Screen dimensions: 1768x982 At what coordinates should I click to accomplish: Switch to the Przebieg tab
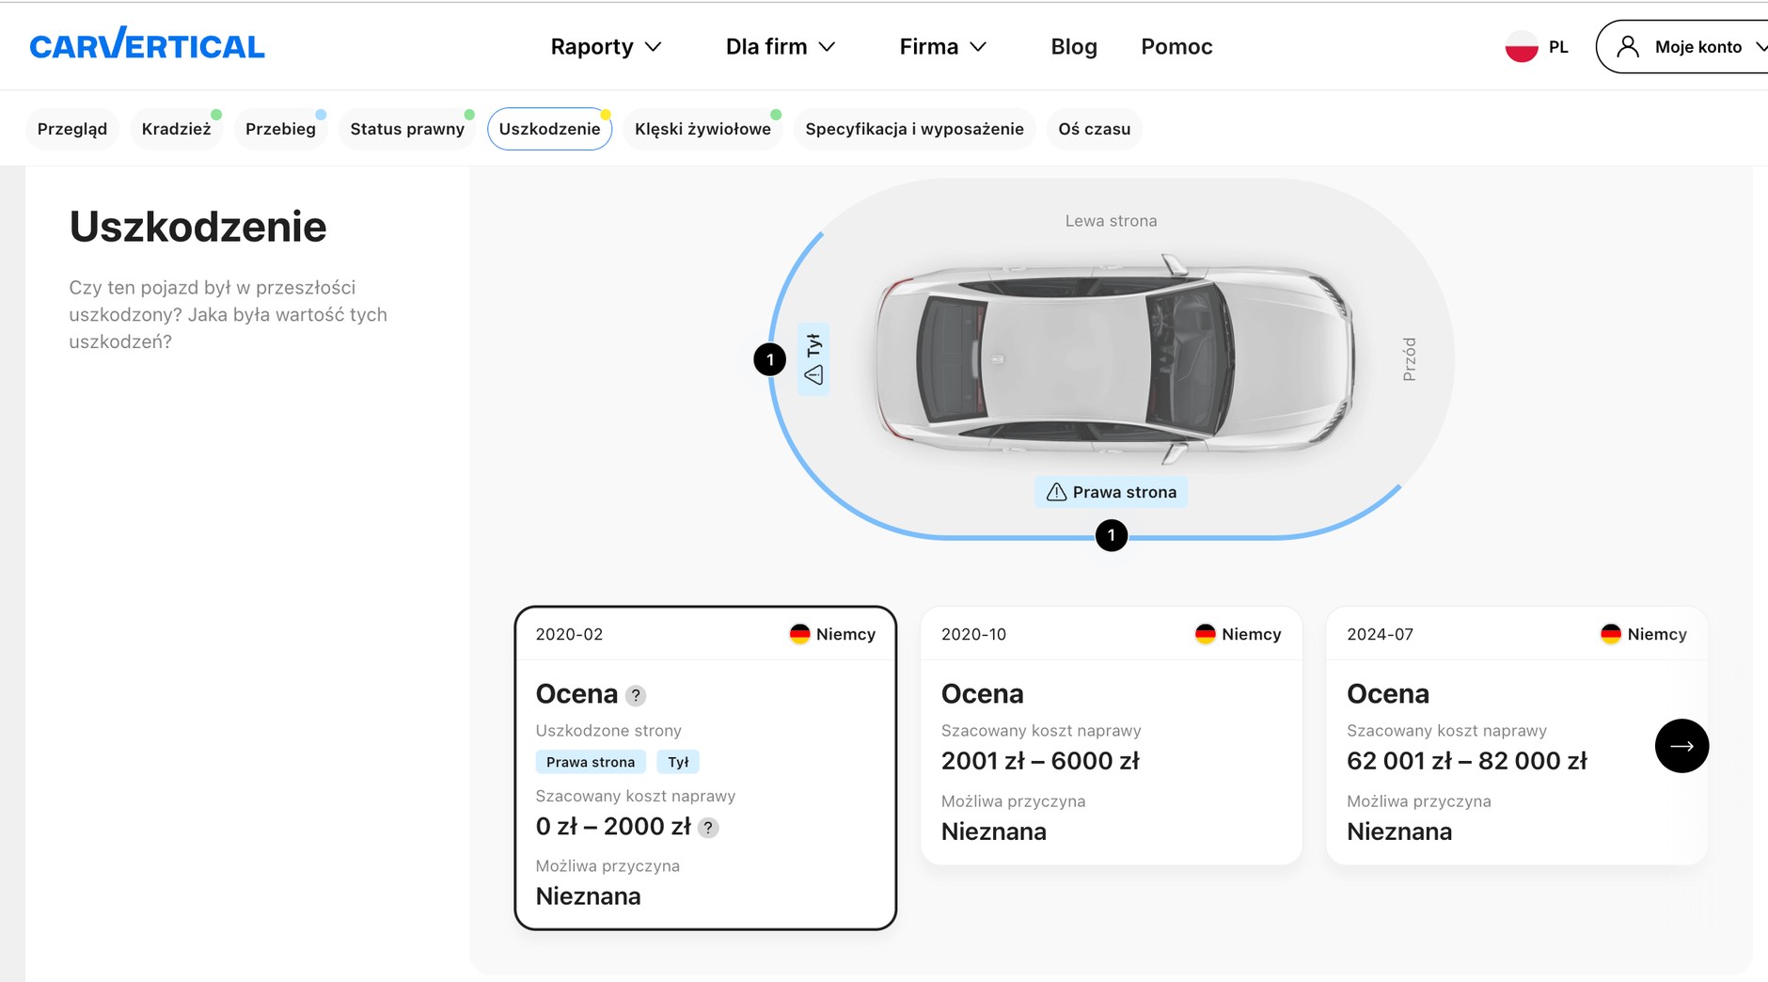point(280,129)
